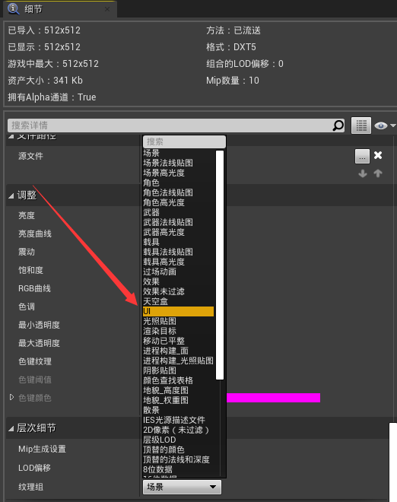
Task: Collapse the 层次细节 section
Action: (11, 428)
